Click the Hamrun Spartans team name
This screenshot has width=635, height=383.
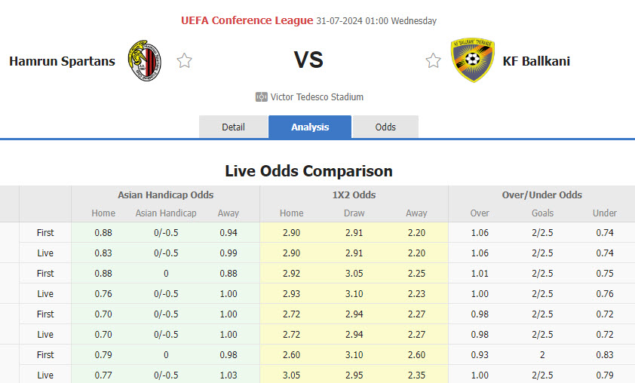click(62, 61)
